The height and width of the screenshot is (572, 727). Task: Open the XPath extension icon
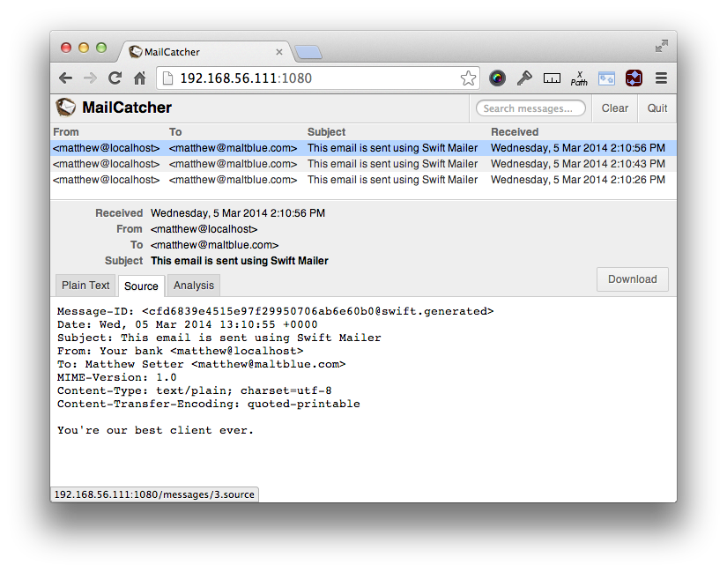(579, 78)
